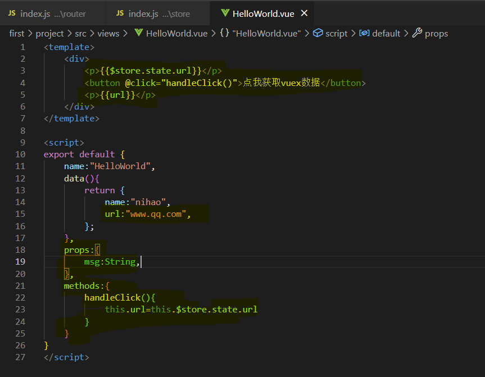Click 'this.url=this.$store.state.url' statement
Screen dimensions: 485x377
tap(181, 309)
